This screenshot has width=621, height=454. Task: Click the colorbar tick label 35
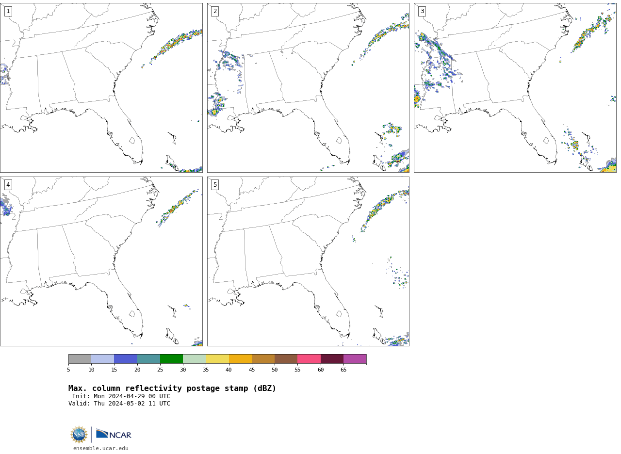206,370
